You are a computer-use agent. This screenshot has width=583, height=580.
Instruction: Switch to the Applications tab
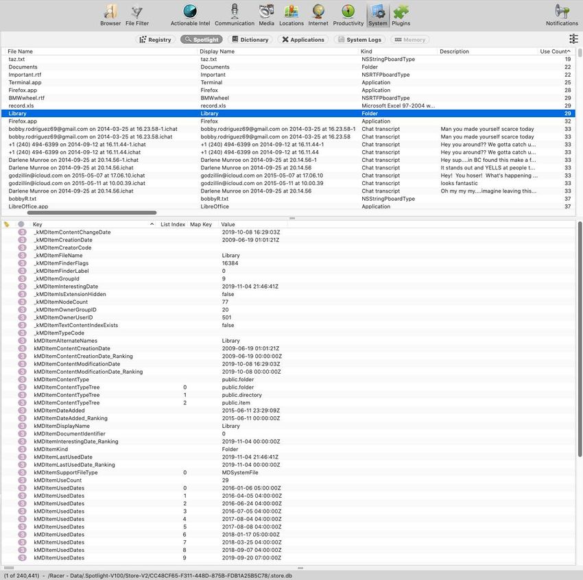click(x=303, y=39)
